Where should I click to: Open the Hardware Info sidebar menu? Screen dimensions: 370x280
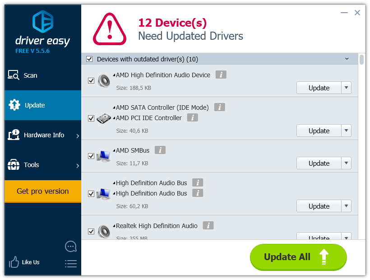tap(43, 135)
